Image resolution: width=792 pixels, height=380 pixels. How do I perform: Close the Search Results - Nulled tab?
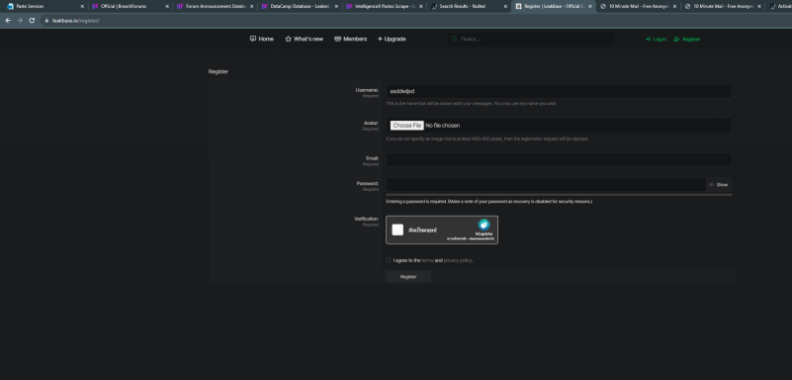(x=505, y=7)
